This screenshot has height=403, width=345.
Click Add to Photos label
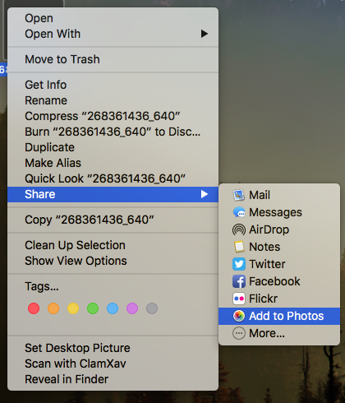[287, 316]
